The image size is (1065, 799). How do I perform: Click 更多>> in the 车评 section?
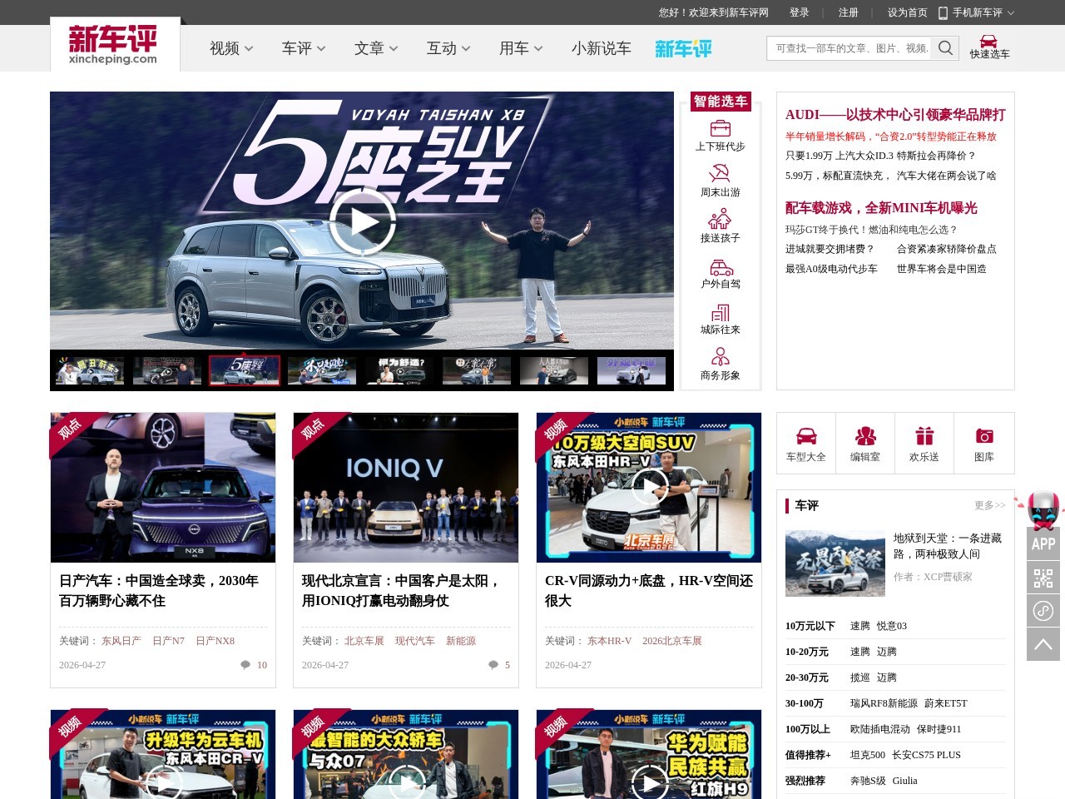(x=990, y=505)
